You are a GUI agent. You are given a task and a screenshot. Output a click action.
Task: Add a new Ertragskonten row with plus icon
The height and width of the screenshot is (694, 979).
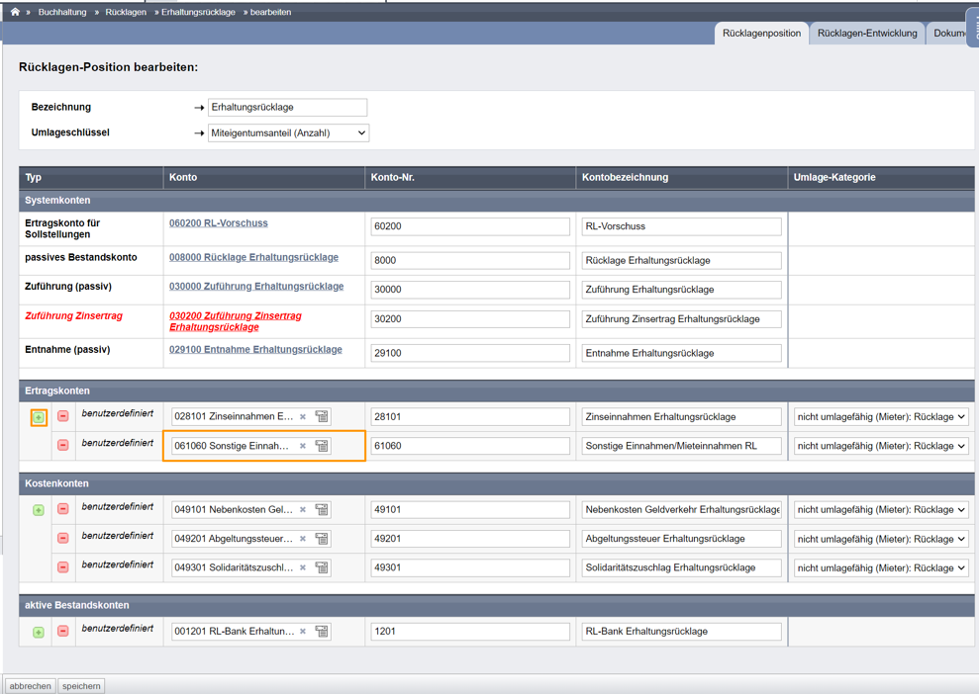pos(39,417)
